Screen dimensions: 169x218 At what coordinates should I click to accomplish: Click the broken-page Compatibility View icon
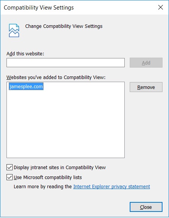[x=14, y=31]
